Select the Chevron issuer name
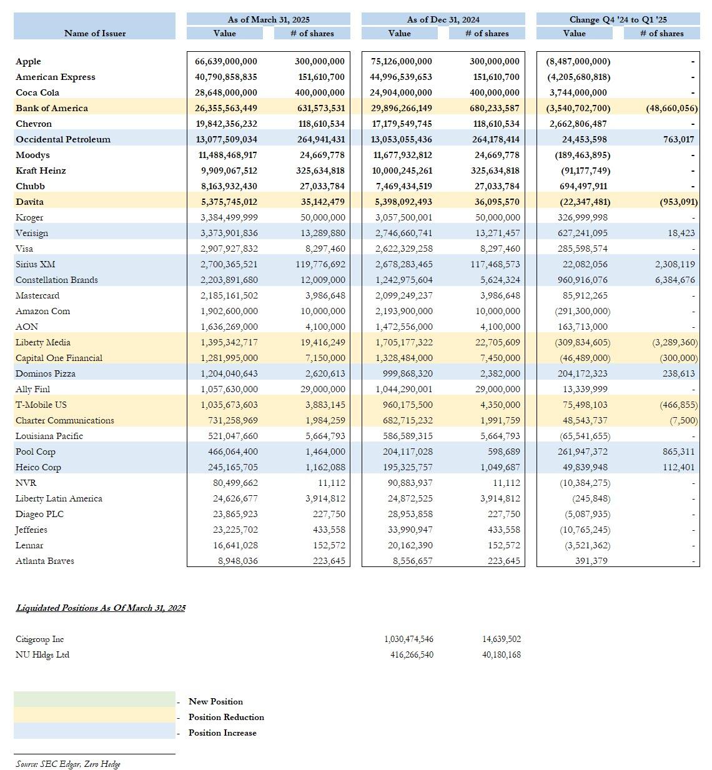The width and height of the screenshot is (712, 770). click(x=34, y=124)
